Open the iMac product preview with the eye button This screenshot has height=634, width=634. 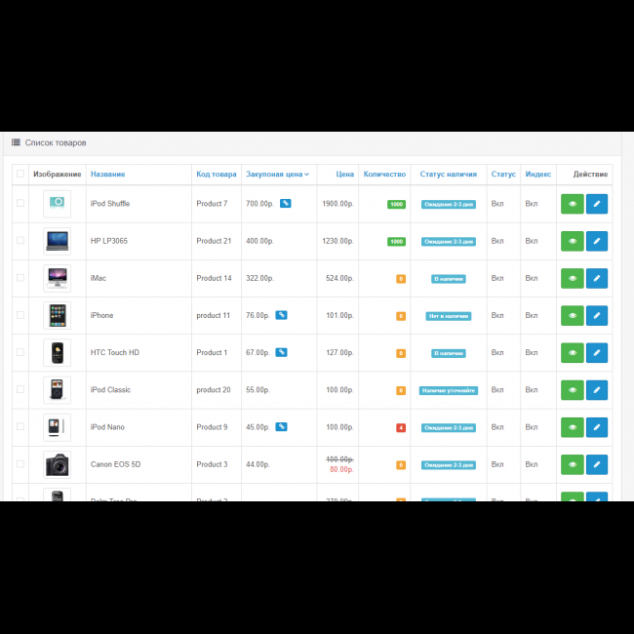tap(572, 278)
